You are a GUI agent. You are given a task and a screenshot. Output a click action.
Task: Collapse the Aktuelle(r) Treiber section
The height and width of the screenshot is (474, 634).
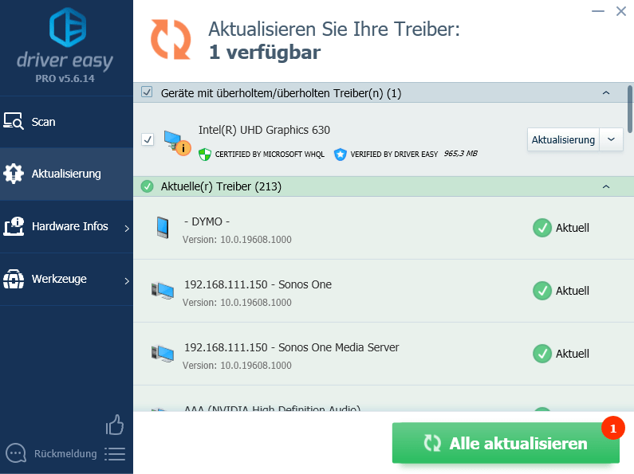tap(606, 186)
